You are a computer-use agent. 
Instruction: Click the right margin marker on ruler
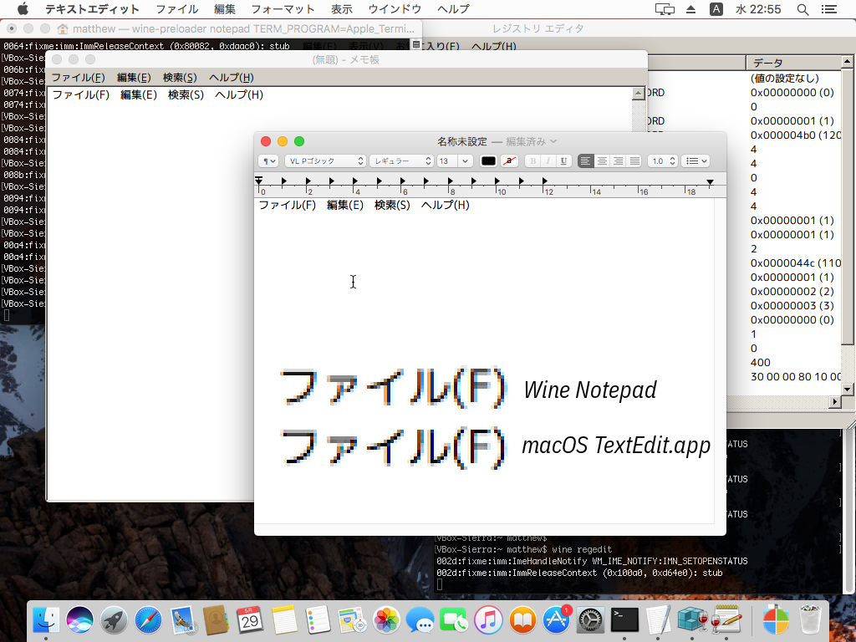(710, 181)
